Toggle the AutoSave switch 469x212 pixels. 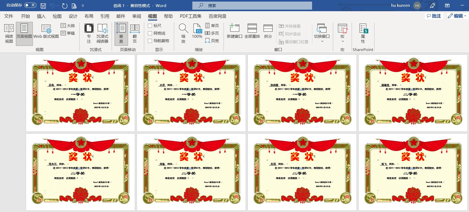[x=30, y=5]
